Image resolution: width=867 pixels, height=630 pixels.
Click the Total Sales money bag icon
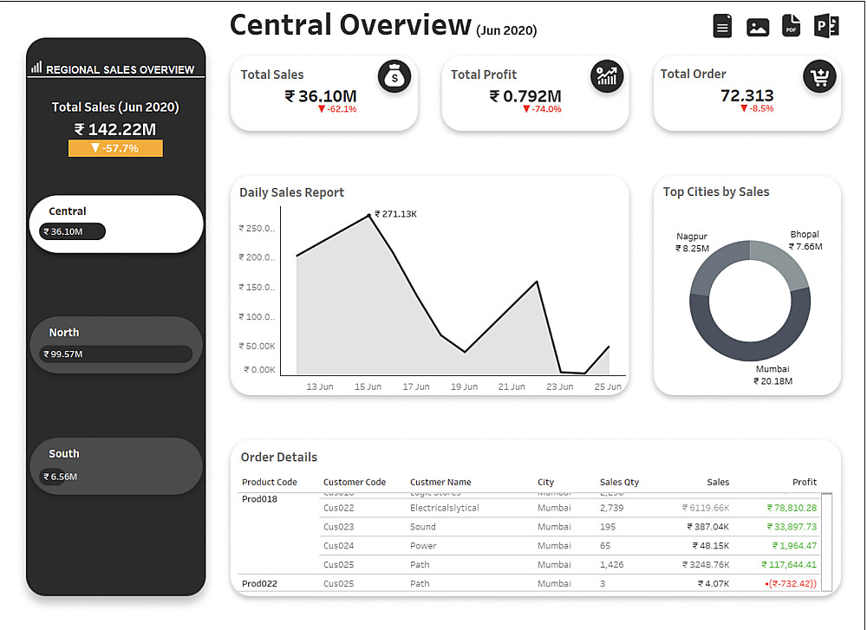[394, 76]
